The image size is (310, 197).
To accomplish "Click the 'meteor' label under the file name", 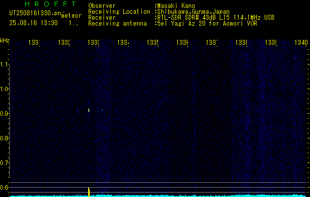I will [x=71, y=16].
